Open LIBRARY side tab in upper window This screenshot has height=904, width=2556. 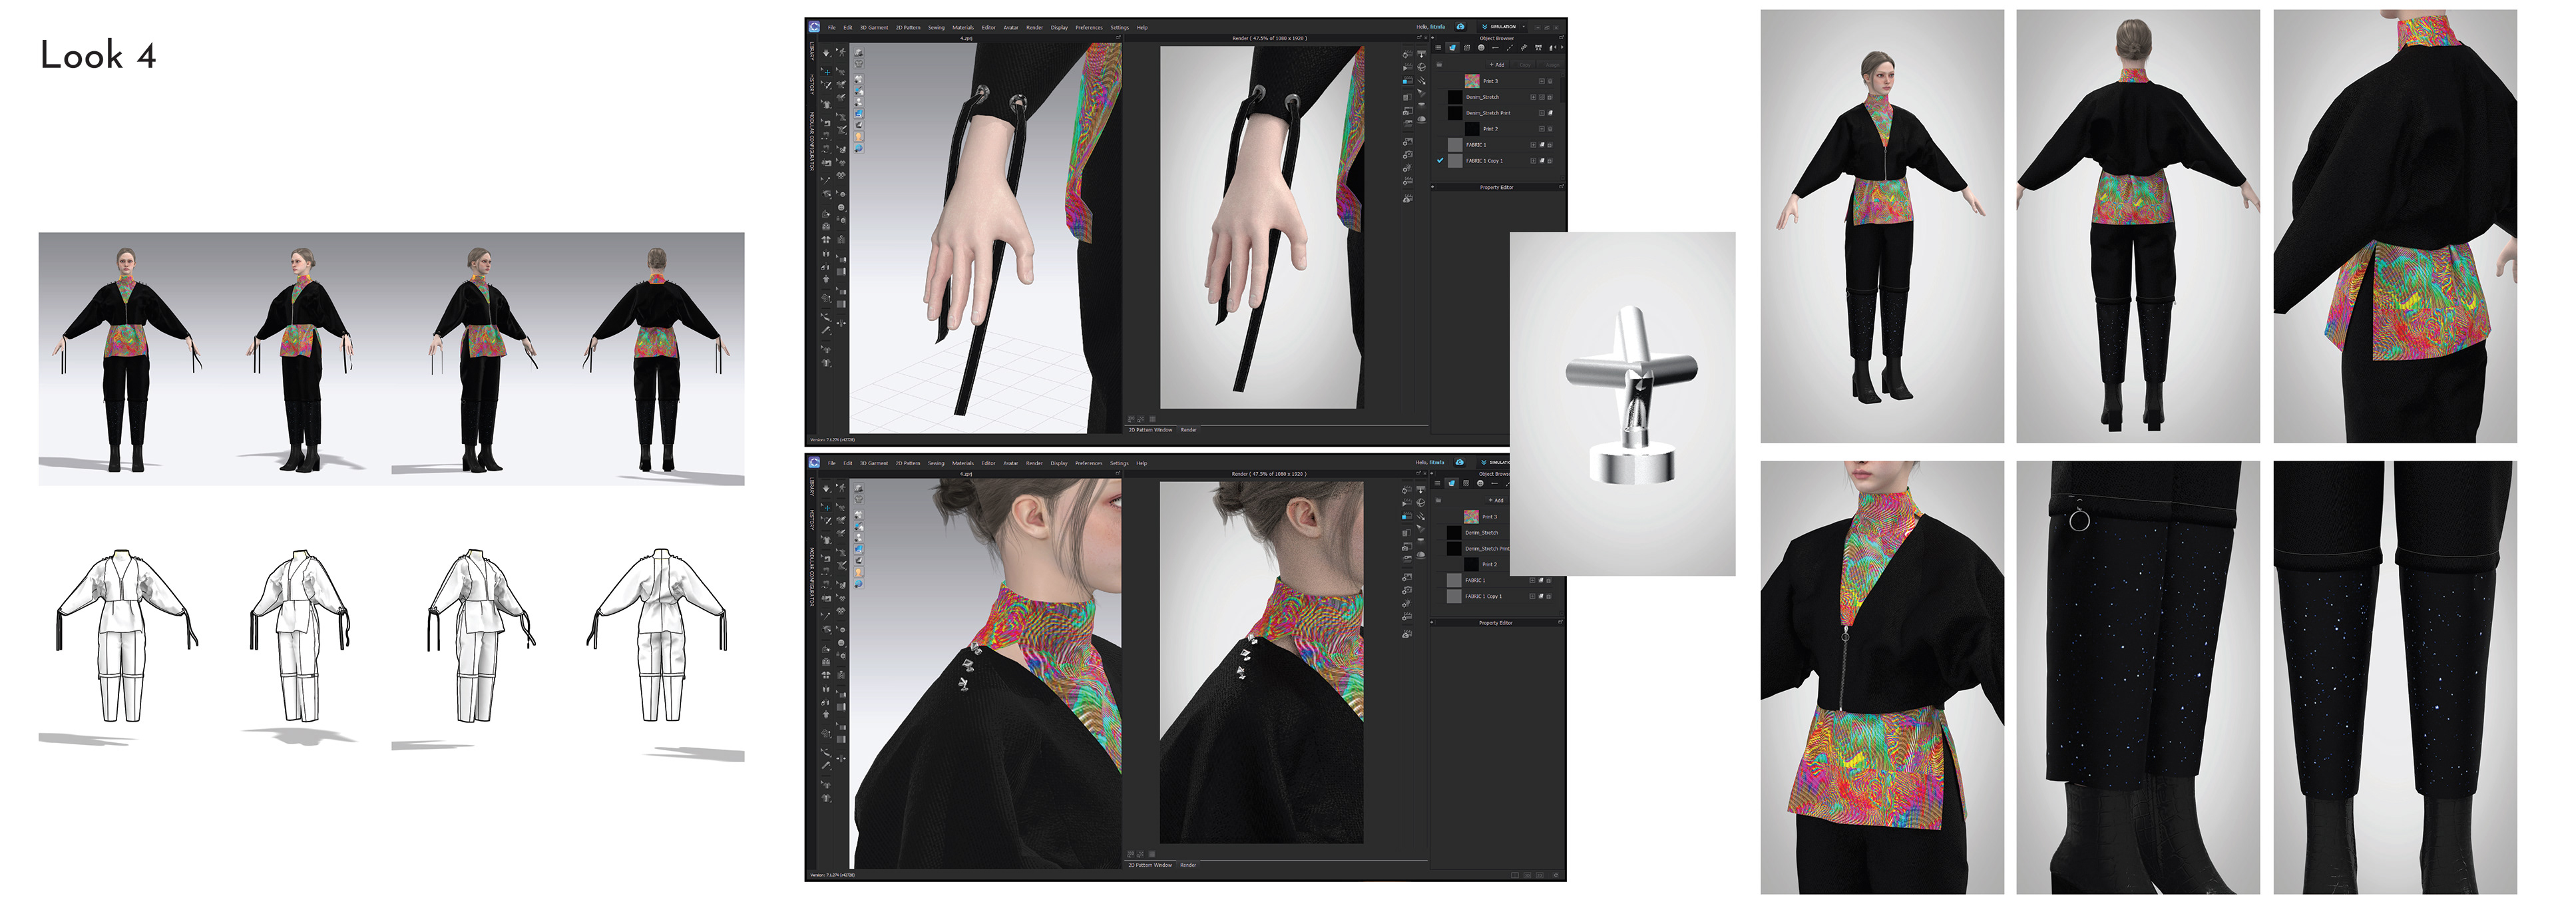811,52
